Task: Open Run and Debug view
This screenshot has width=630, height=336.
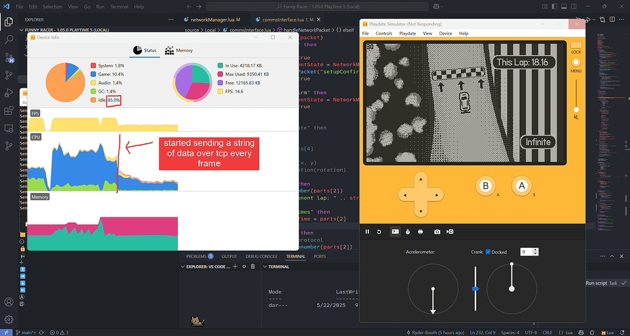Action: (x=9, y=93)
